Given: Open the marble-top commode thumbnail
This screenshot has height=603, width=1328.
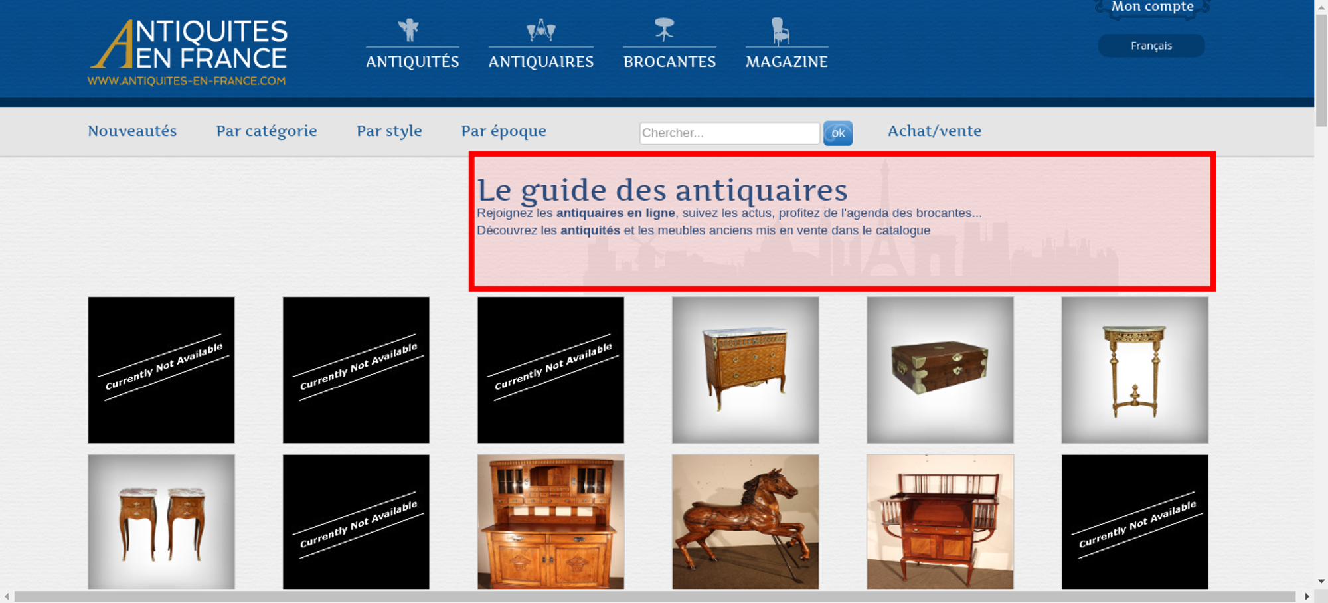Looking at the screenshot, I should tap(745, 370).
